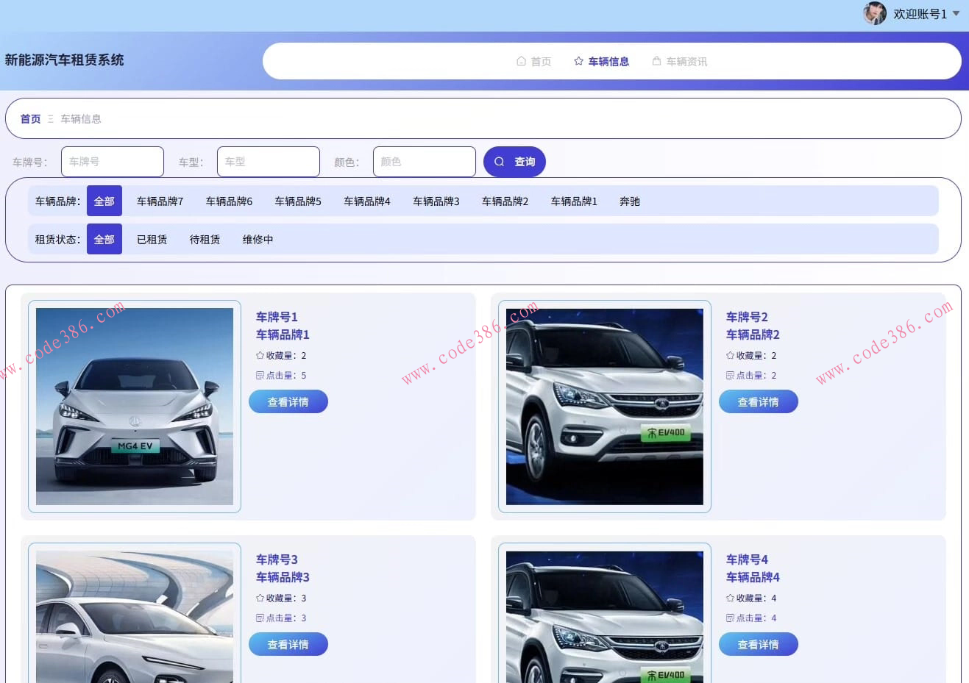The width and height of the screenshot is (969, 683).
Task: Filter by 车辆品牌2 in the brand row
Action: (x=505, y=201)
